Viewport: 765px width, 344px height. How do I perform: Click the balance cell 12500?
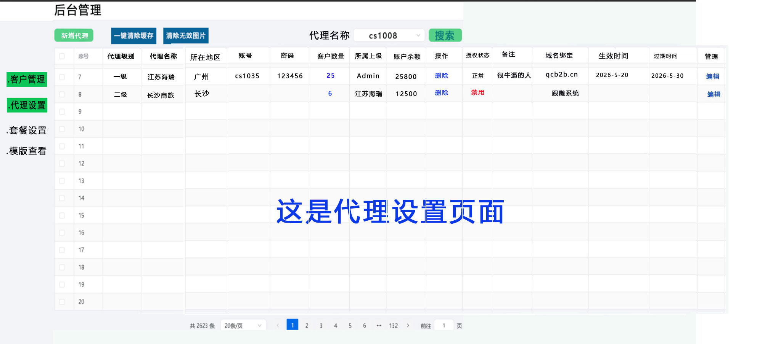click(x=406, y=94)
